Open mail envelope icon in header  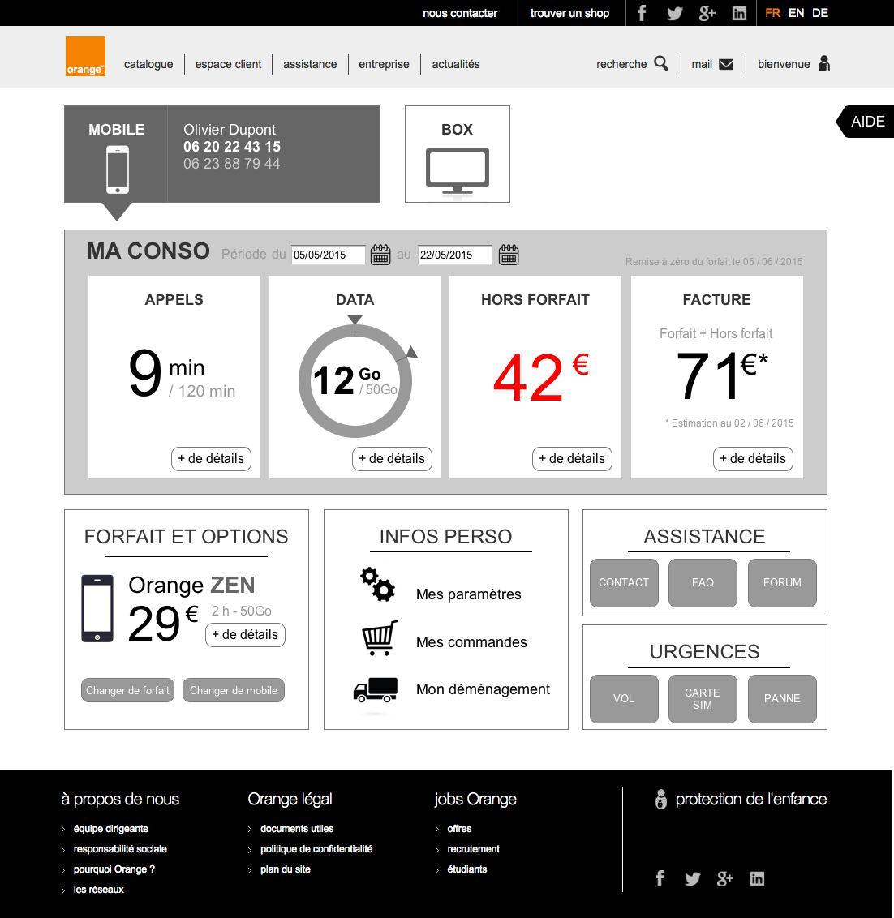[726, 64]
